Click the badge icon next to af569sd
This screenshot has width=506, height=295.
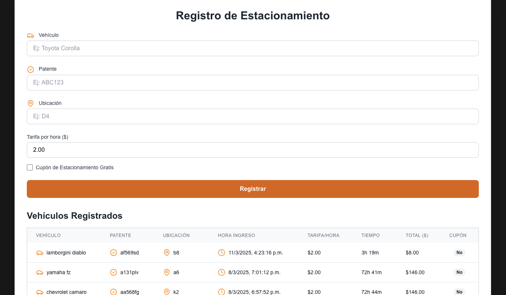(114, 253)
